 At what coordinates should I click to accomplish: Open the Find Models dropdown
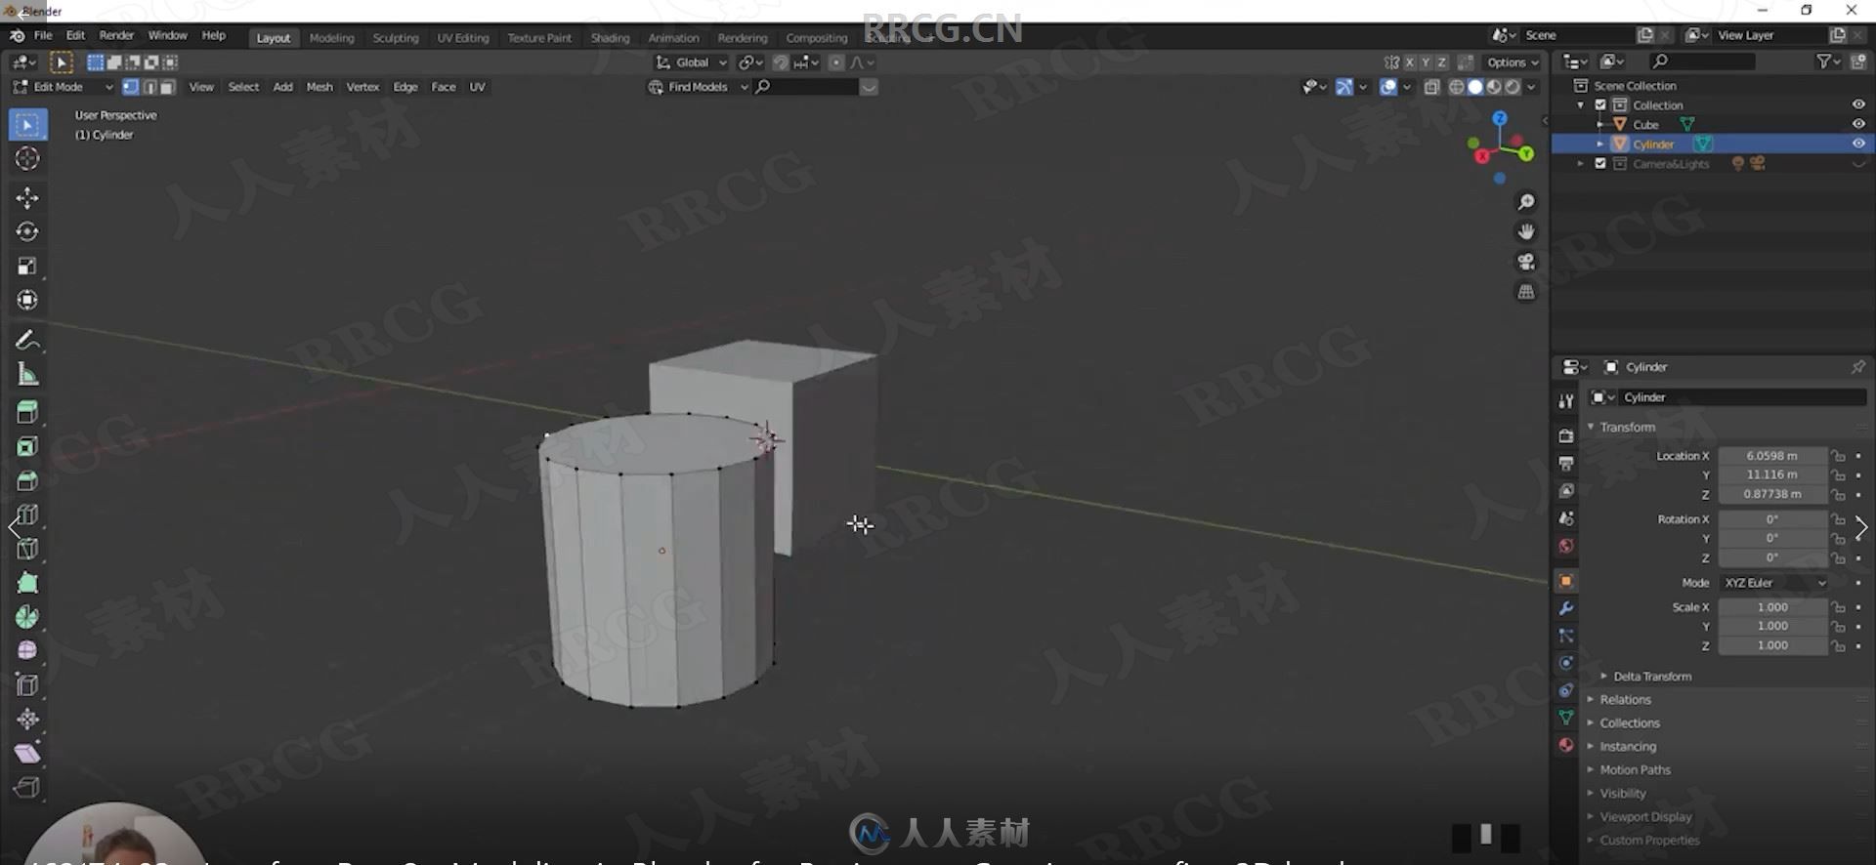tap(699, 87)
